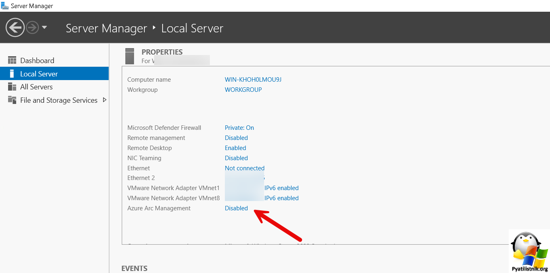Screen dimensions: 550x273
Task: Click Remote management Disabled link
Action: pos(236,138)
